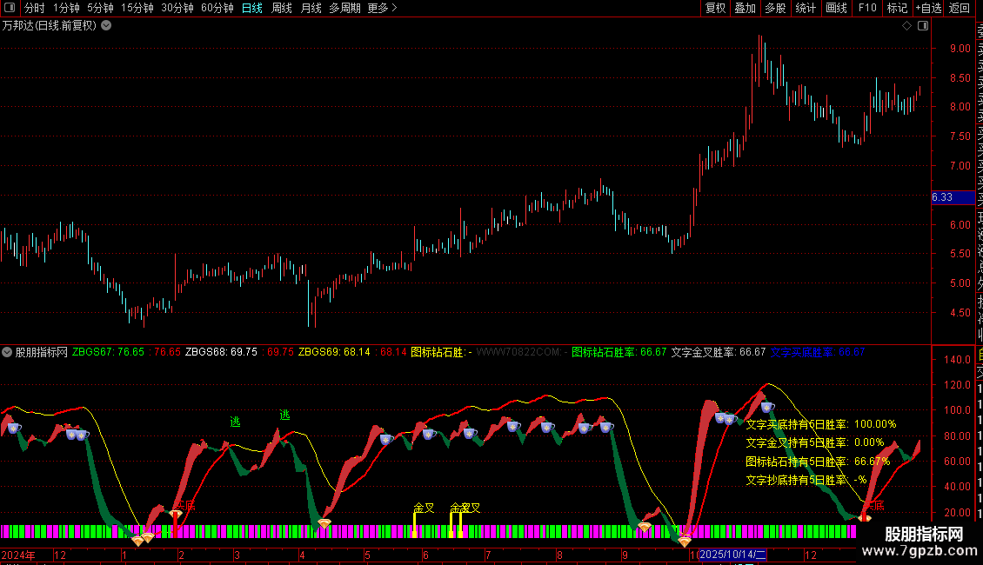Toggle the right side panel icon beside the diamond
This screenshot has width=983, height=565.
[923, 26]
